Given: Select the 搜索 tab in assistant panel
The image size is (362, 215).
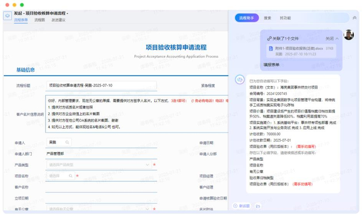Looking at the screenshot, I should 267,18.
